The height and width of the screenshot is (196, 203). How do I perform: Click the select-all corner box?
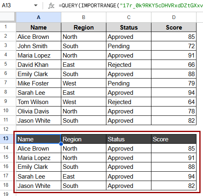click(x=7, y=17)
